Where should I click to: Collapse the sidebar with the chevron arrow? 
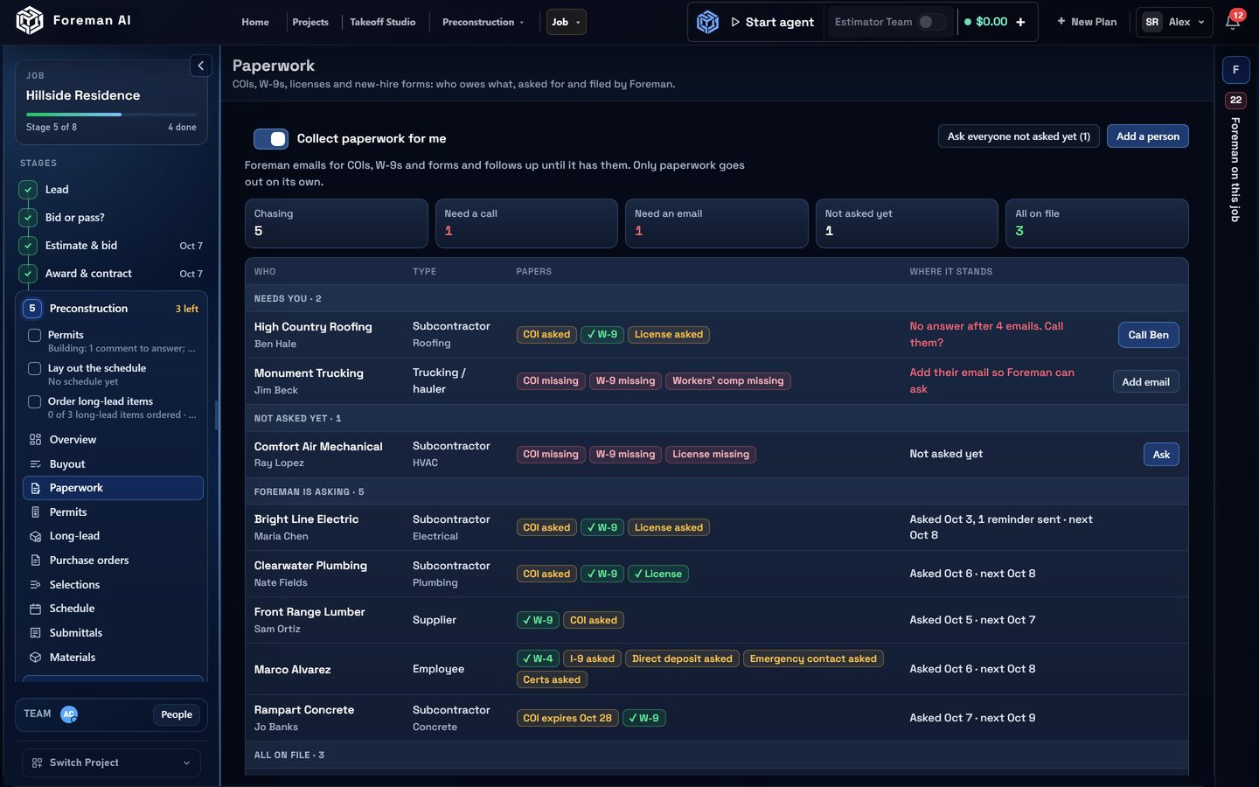click(x=200, y=66)
